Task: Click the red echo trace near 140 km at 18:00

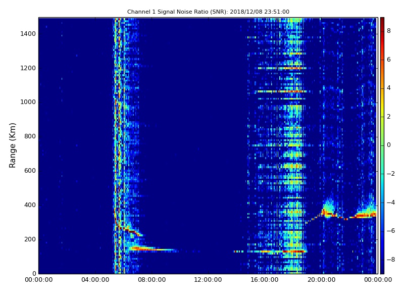Action: pos(294,251)
